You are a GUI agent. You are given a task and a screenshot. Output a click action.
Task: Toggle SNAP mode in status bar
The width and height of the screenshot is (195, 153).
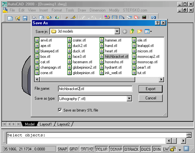(62, 149)
